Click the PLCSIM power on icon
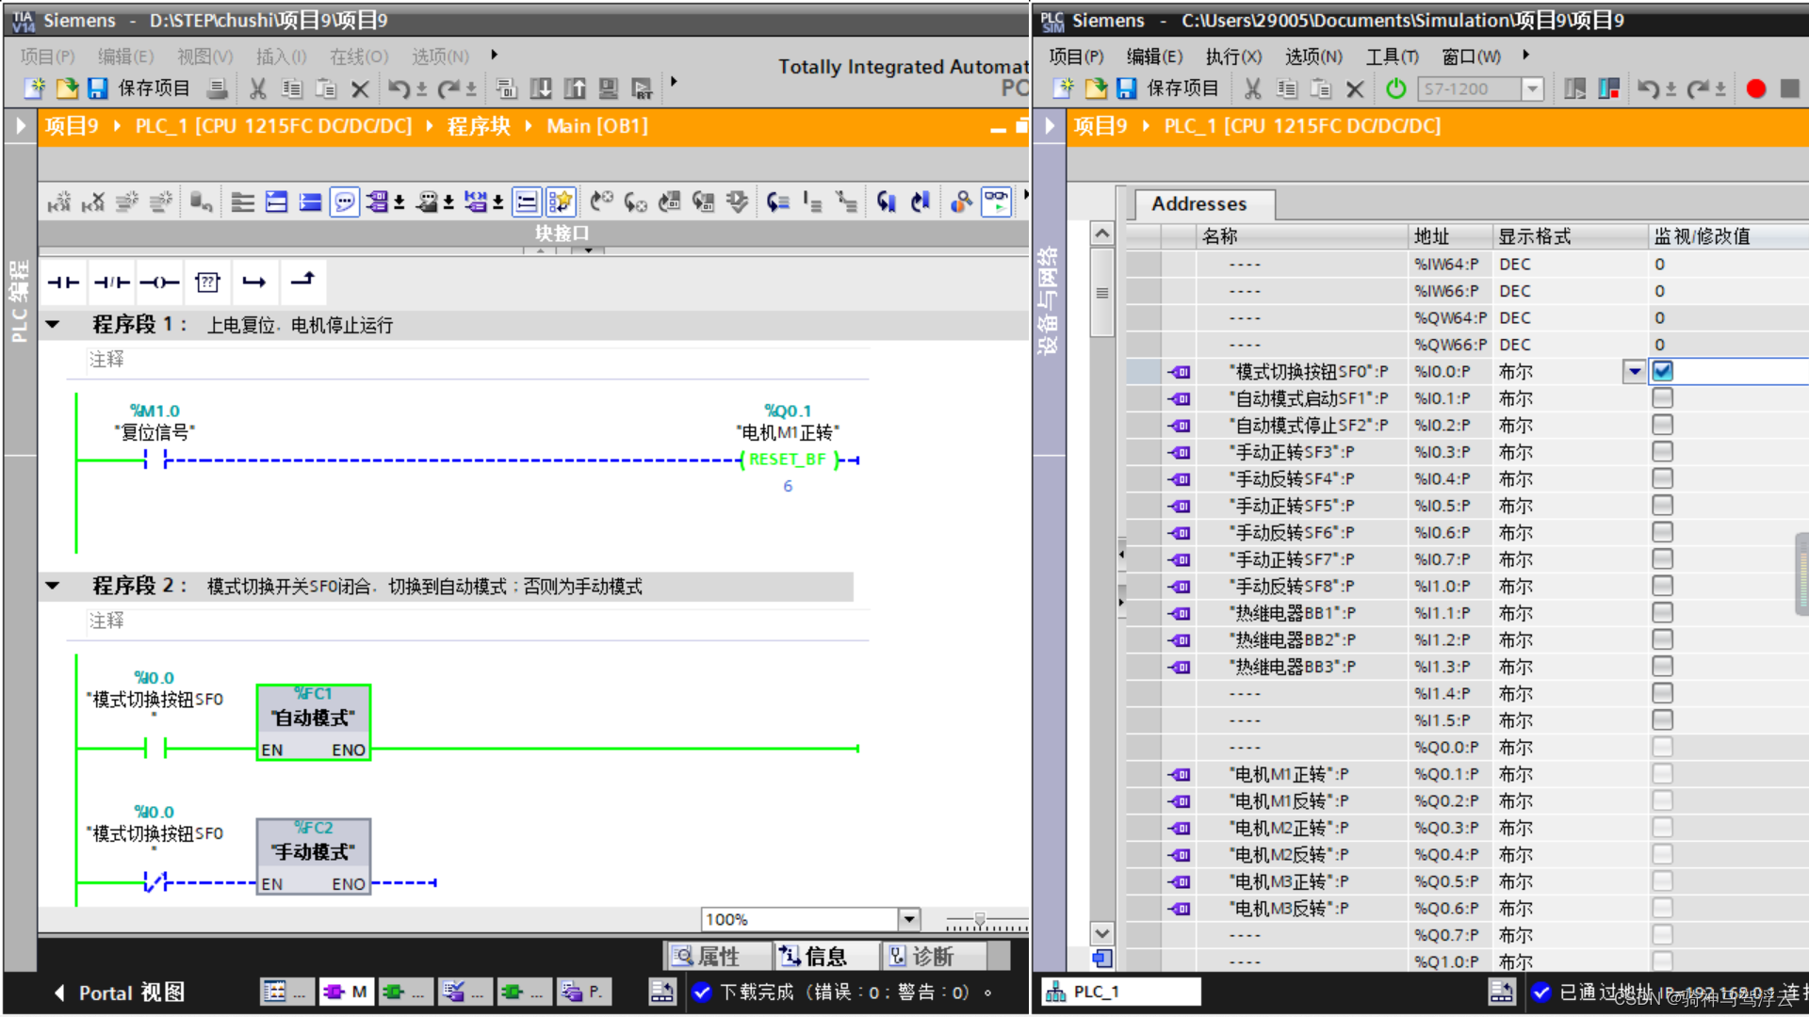This screenshot has height=1017, width=1809. tap(1396, 89)
